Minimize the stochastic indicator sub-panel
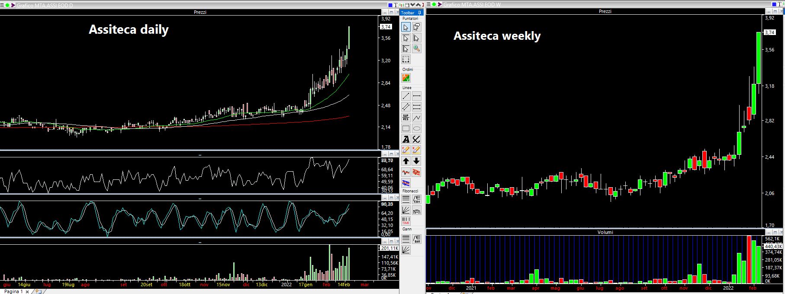Image resolution: width=785 pixels, height=294 pixels. click(x=385, y=198)
